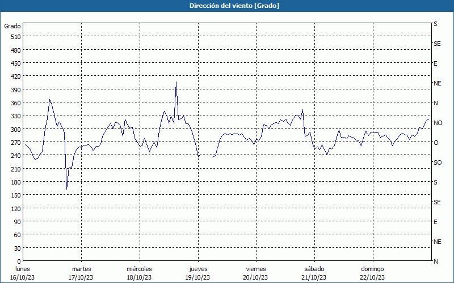Viewport: 454px width, 283px height.
Task: Click the "N" compass label beside the 360 gridline
Action: coord(435,103)
